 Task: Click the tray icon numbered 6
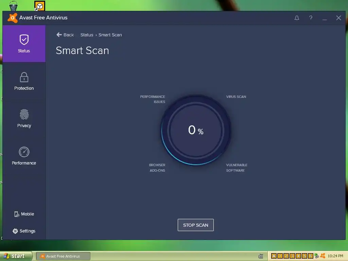tap(311, 256)
